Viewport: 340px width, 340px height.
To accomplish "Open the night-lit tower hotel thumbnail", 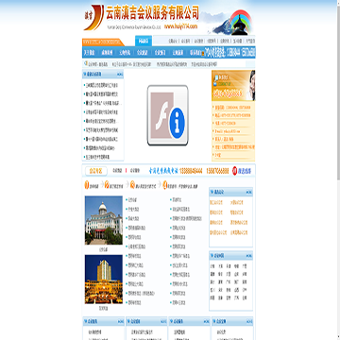I will click(x=104, y=280).
